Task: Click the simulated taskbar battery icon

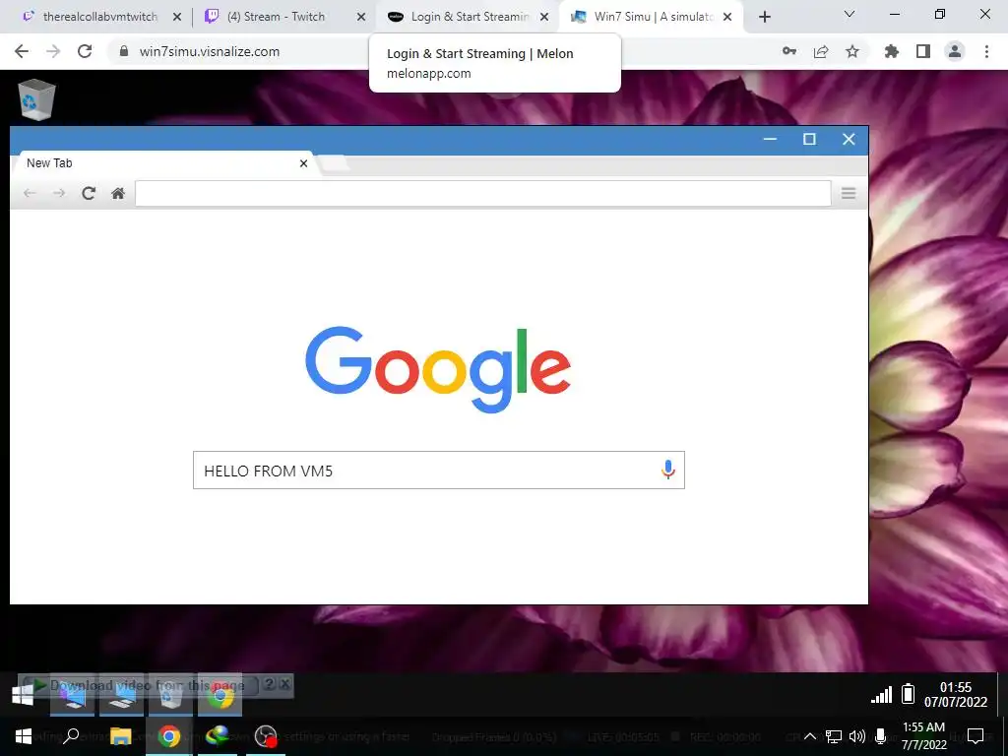Action: coord(908,694)
